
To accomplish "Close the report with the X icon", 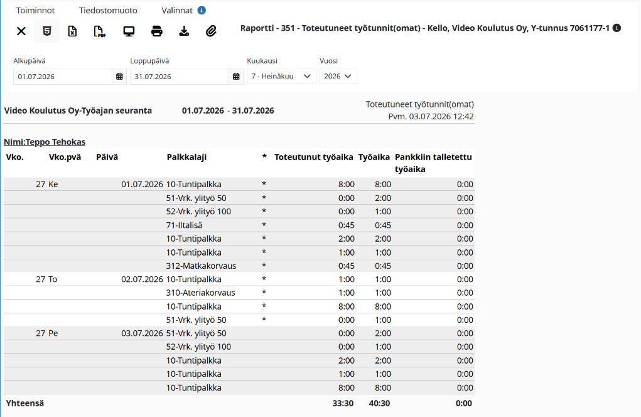I will [21, 31].
